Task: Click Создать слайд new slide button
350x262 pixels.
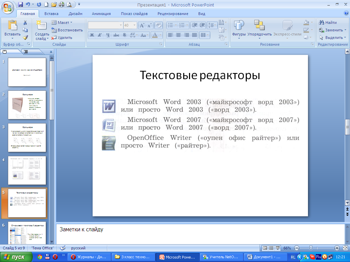Action: point(42,30)
